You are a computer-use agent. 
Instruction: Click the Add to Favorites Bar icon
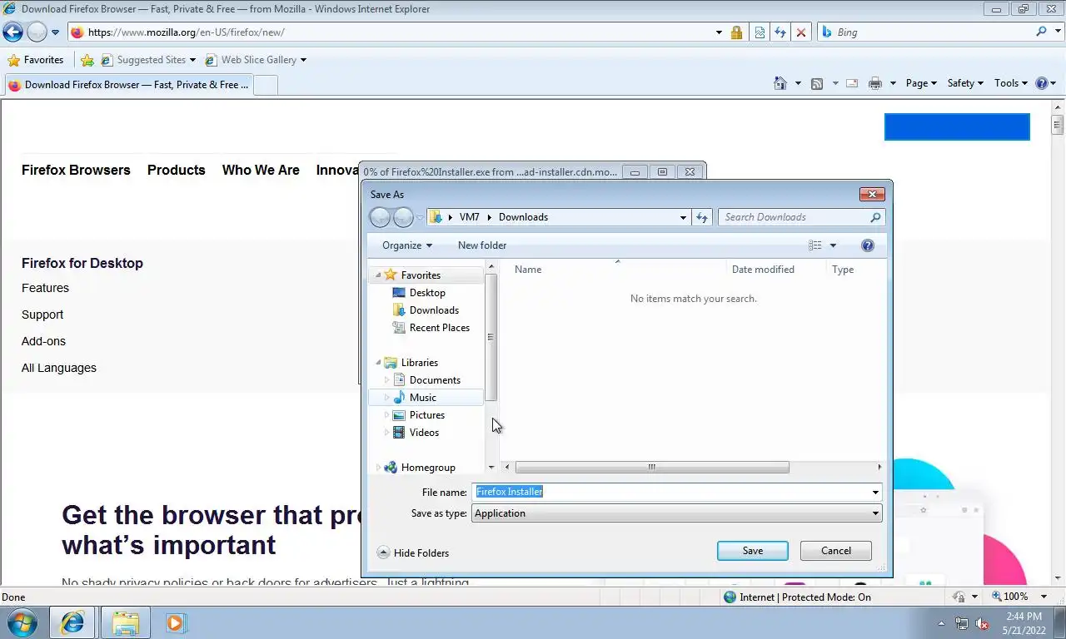point(87,60)
